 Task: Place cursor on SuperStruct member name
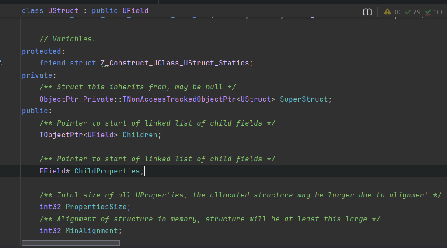pyautogui.click(x=304, y=99)
